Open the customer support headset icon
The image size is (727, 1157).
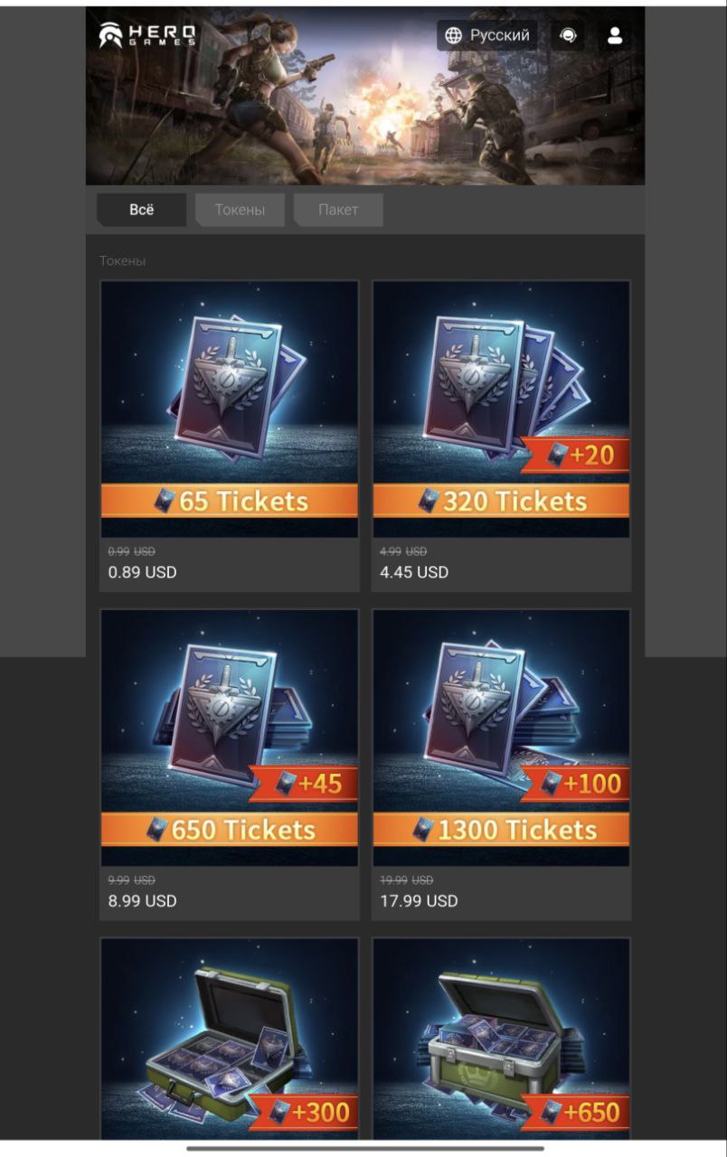[x=568, y=35]
